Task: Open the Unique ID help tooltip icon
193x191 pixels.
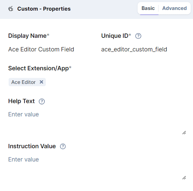Action: tap(138, 36)
